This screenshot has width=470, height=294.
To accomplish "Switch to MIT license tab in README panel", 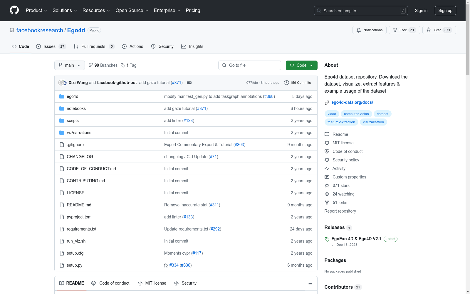I will click(152, 283).
